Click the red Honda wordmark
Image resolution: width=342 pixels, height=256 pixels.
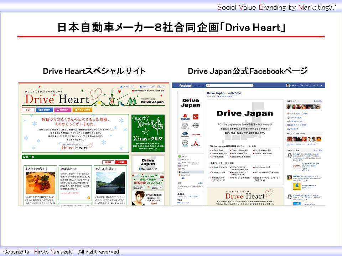tap(196, 134)
